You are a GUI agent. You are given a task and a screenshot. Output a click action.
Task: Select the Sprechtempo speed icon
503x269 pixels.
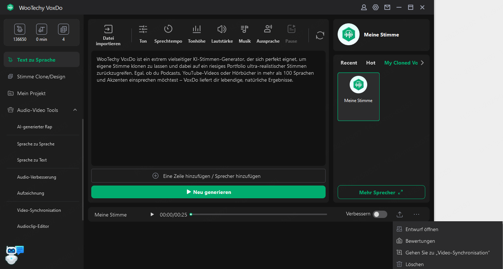click(x=168, y=30)
